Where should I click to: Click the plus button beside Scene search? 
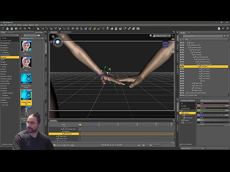(x=224, y=36)
